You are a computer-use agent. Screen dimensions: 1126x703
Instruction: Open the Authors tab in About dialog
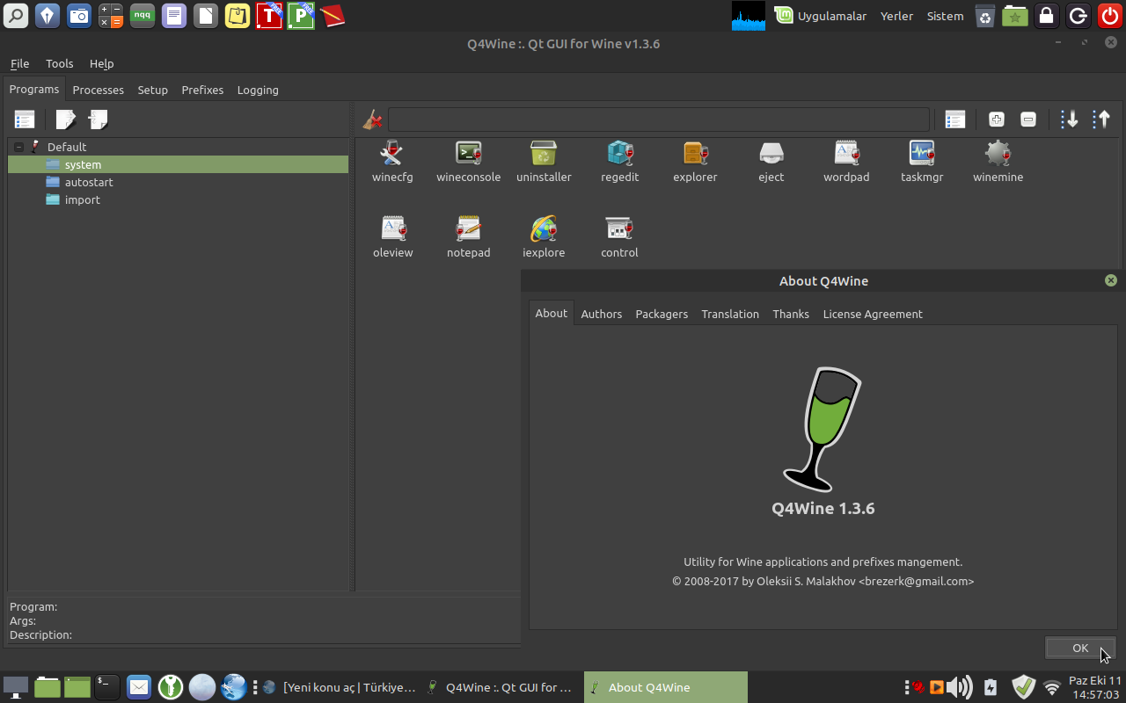pyautogui.click(x=601, y=314)
